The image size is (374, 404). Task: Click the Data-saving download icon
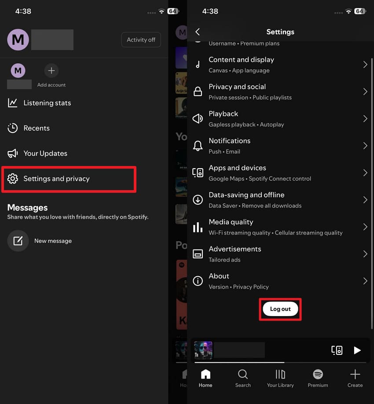pyautogui.click(x=198, y=200)
